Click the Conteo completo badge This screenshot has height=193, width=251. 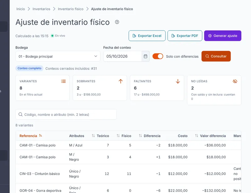click(29, 68)
